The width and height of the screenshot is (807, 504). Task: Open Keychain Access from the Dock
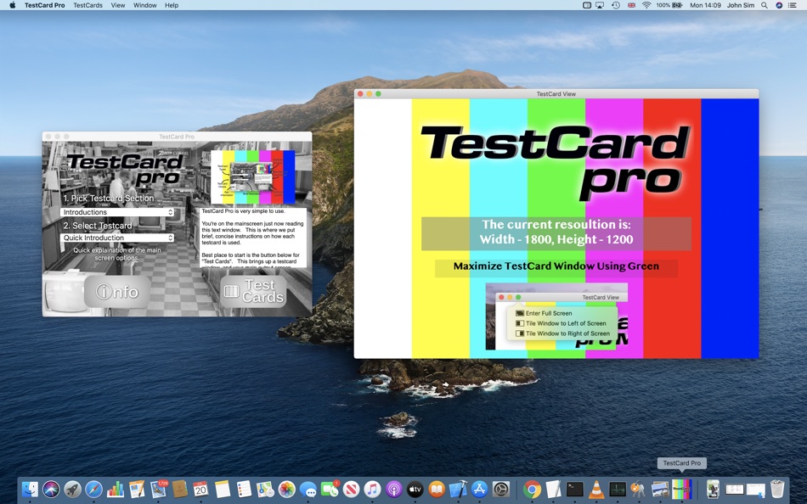click(639, 489)
